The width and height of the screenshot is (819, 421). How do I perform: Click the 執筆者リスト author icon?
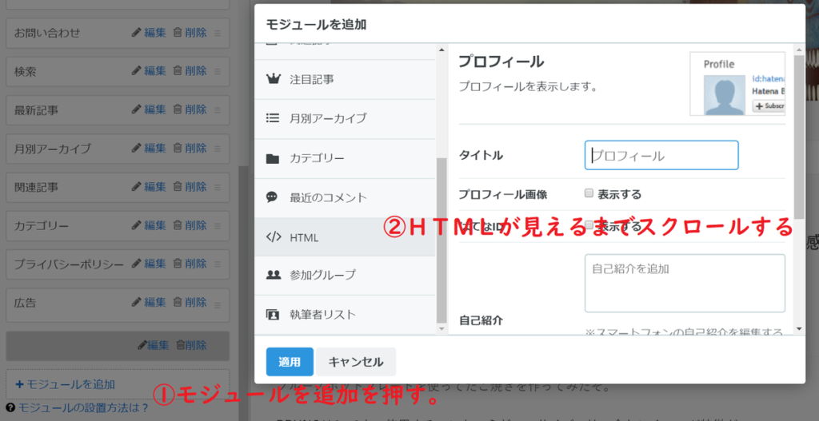click(273, 315)
